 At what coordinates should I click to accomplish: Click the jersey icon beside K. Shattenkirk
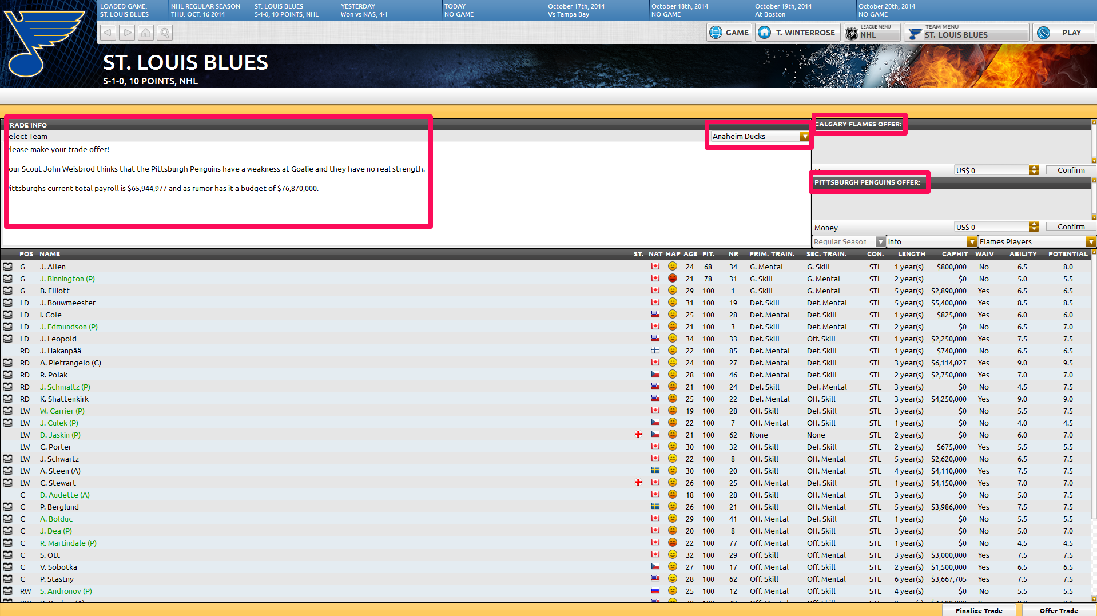coord(7,399)
